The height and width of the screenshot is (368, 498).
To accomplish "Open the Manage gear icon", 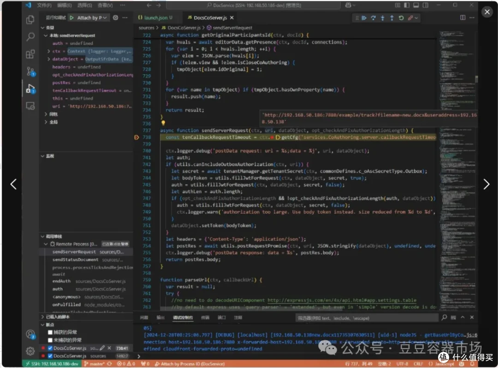I will click(x=30, y=351).
